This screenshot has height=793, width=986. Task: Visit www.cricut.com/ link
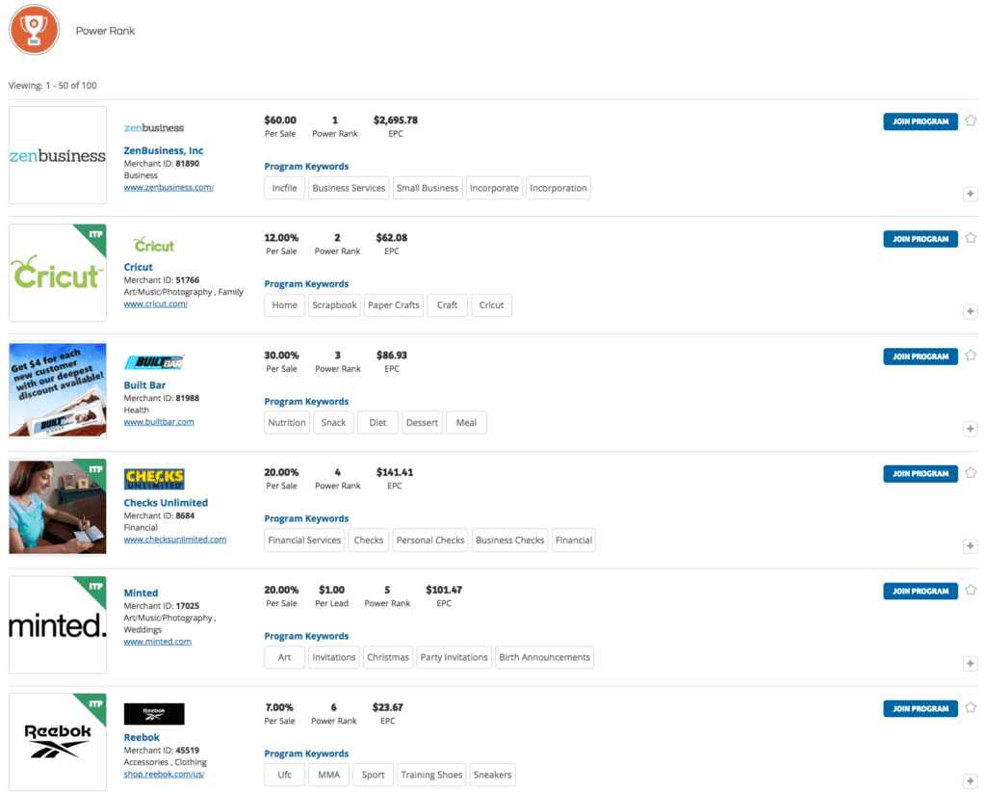click(x=155, y=304)
